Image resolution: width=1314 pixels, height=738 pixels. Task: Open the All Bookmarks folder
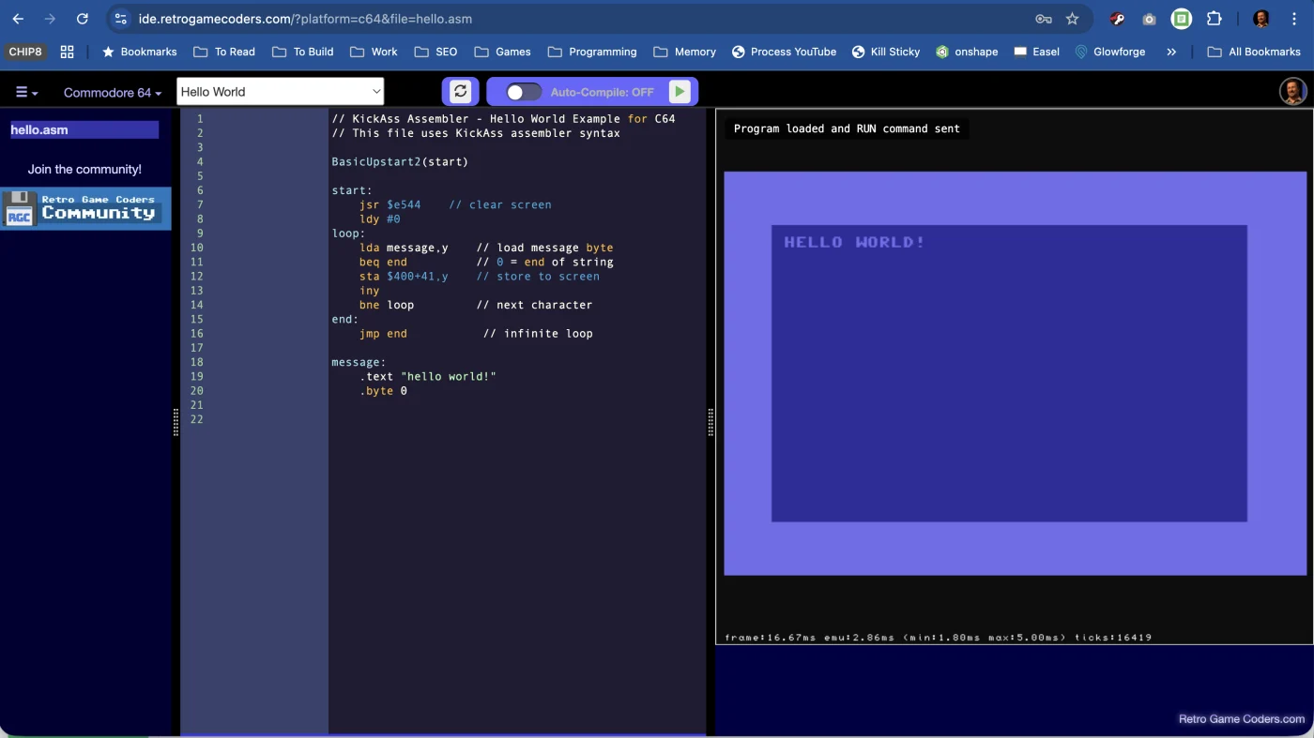click(1253, 52)
